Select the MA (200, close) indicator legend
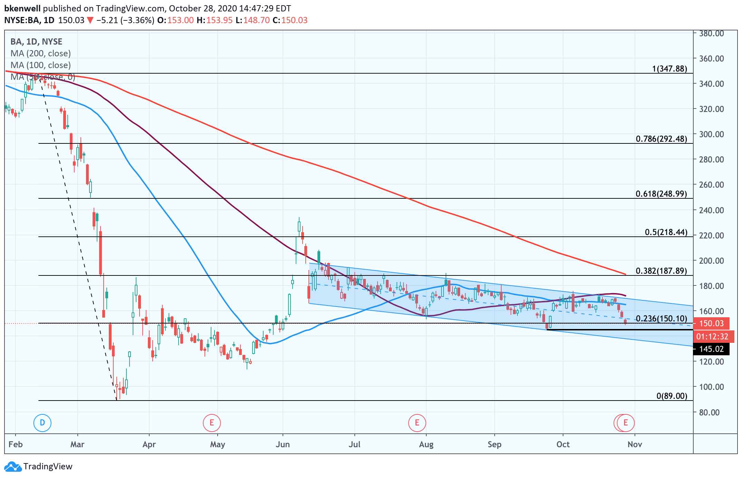Screen dimensions: 742x479 [40, 53]
